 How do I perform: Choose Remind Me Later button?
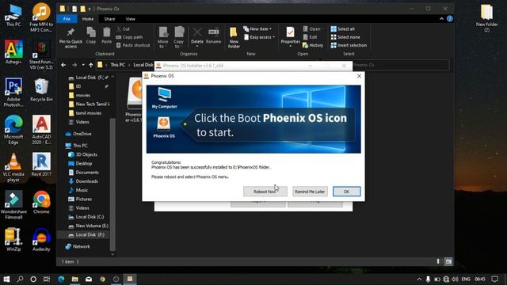[x=310, y=192]
